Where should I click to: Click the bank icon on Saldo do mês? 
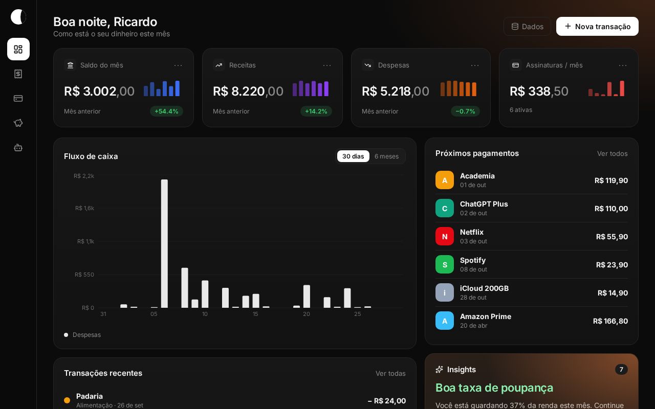click(x=70, y=65)
